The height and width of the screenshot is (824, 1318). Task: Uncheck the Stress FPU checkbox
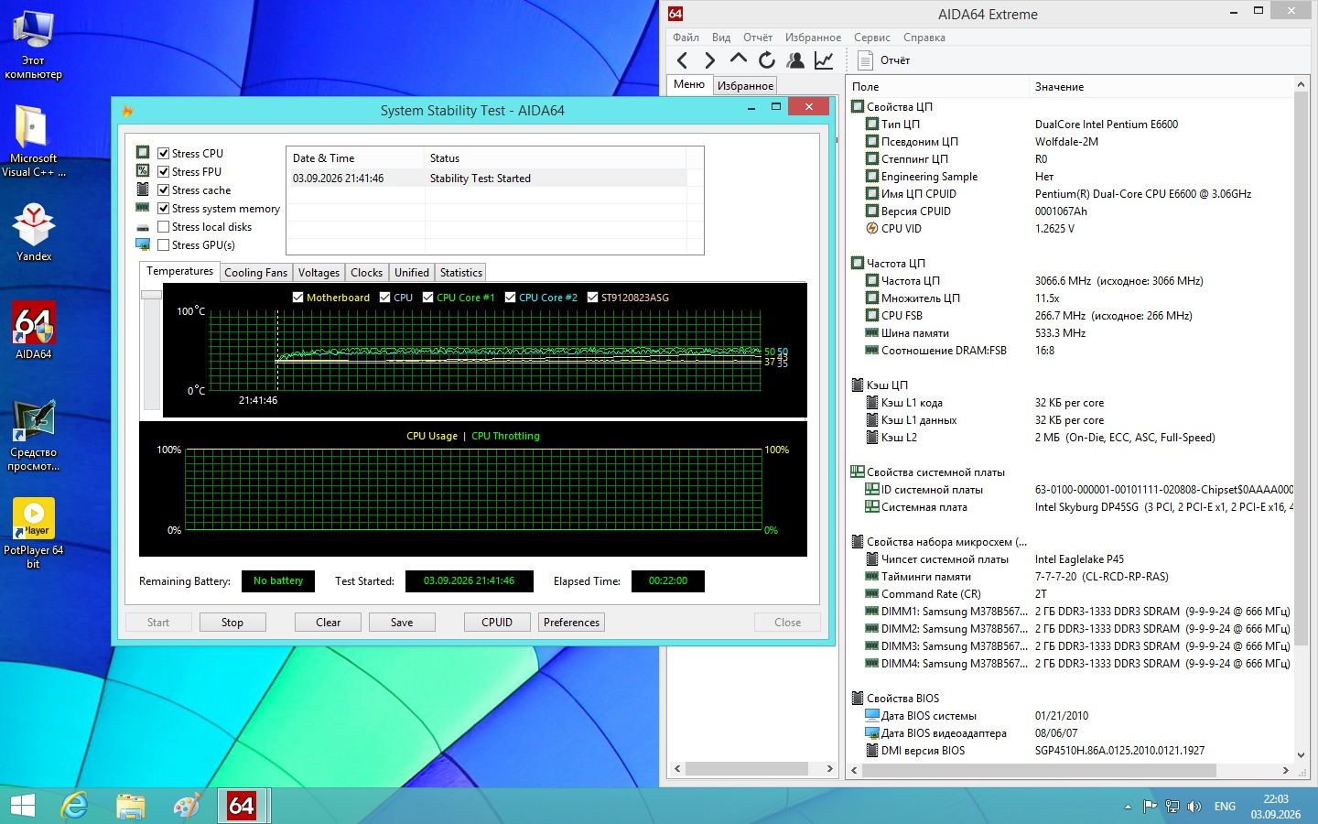[163, 172]
